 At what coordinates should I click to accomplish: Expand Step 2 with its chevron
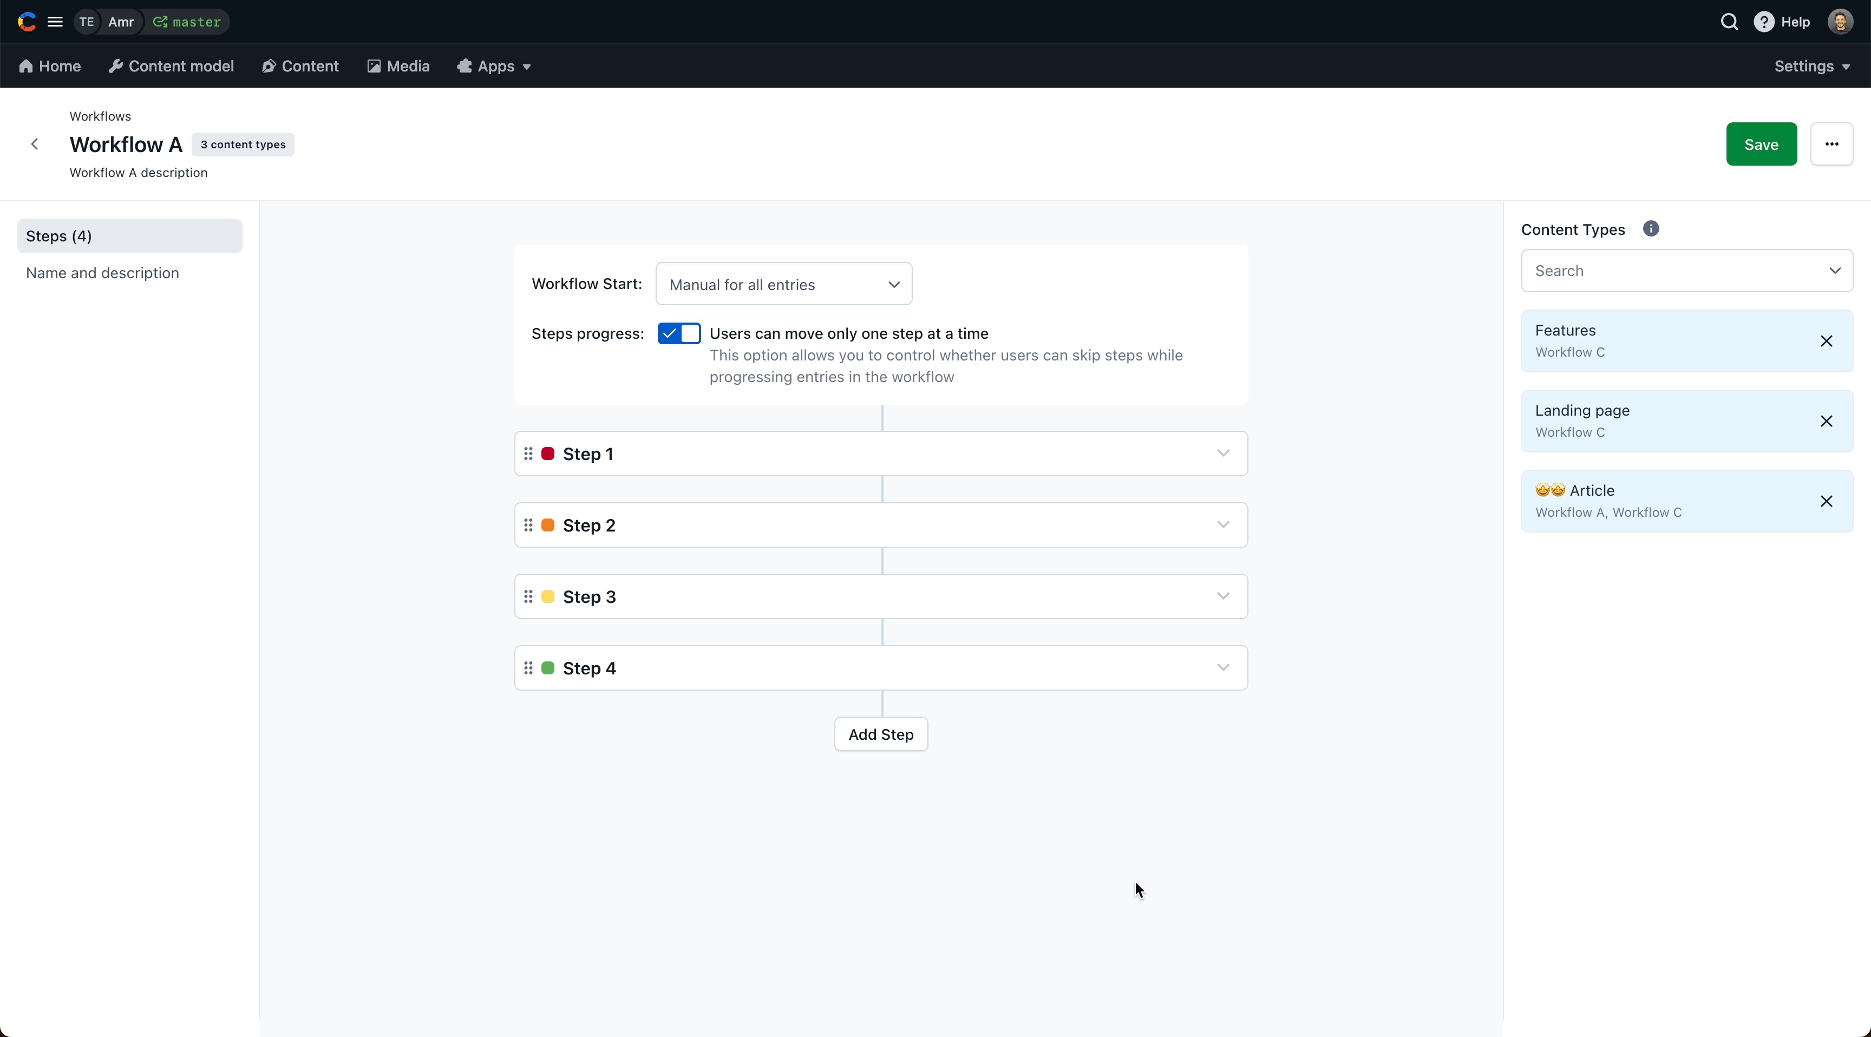1223,525
